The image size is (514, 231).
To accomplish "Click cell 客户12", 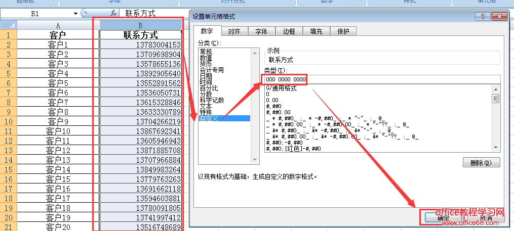I will point(58,151).
